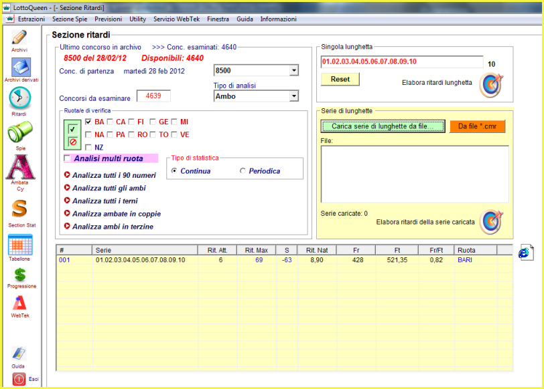Open the Finestra menu
Viewport: 544px width, 389px height.
pyautogui.click(x=218, y=19)
